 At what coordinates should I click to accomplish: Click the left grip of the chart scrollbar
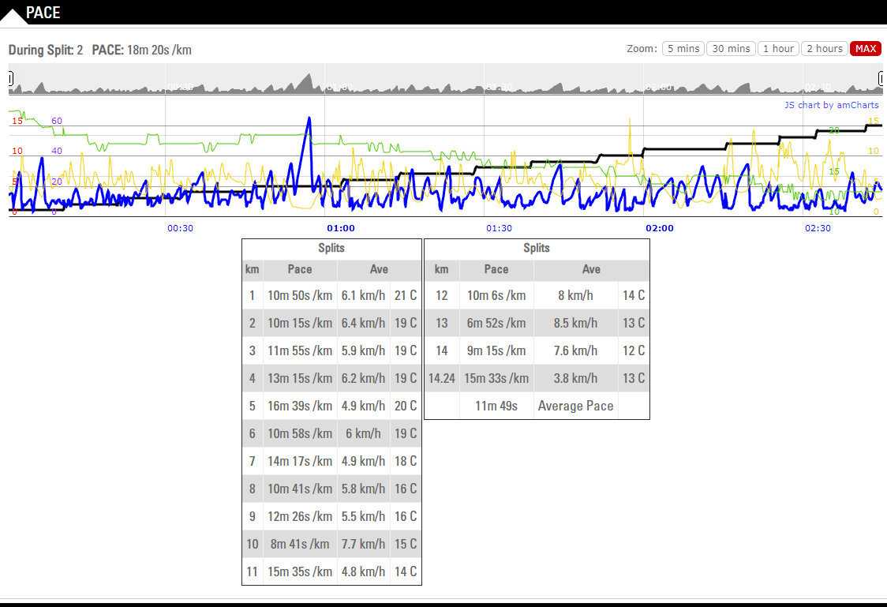(x=10, y=78)
